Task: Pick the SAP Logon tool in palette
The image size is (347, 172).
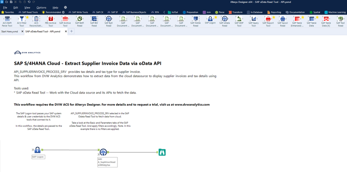Action: (x=210, y=19)
